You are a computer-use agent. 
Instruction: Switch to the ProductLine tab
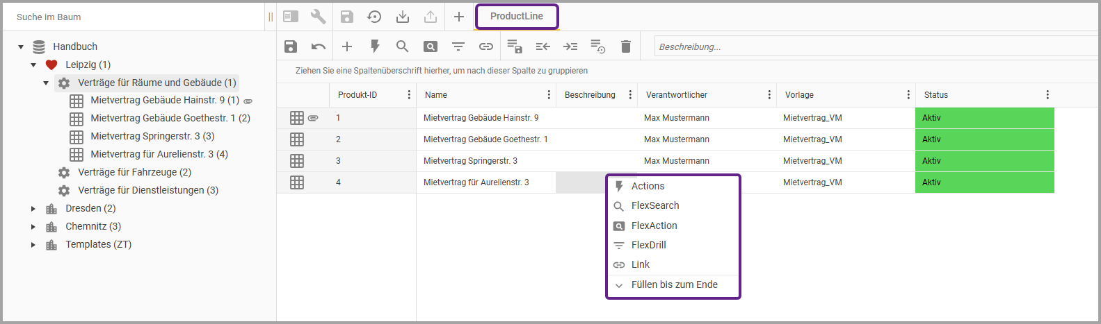(x=516, y=17)
